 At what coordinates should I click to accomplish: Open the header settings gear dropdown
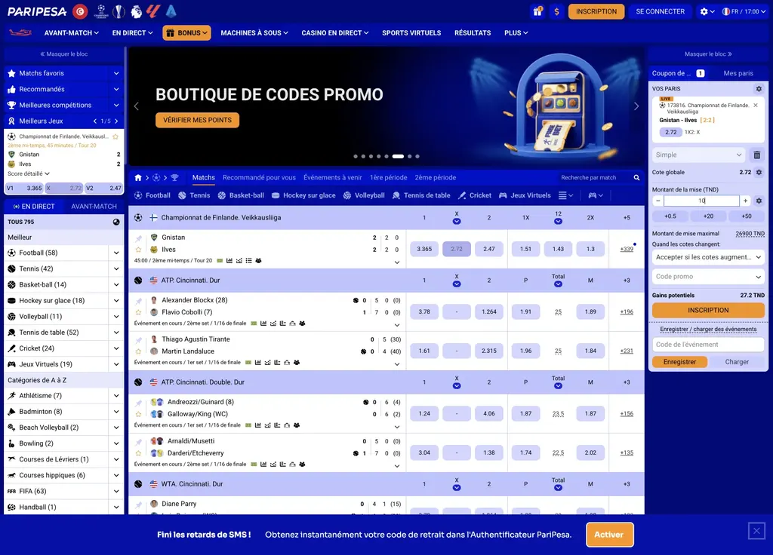(x=707, y=11)
